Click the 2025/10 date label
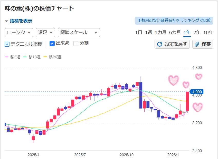This screenshot has width=218, height=159. [127, 155]
